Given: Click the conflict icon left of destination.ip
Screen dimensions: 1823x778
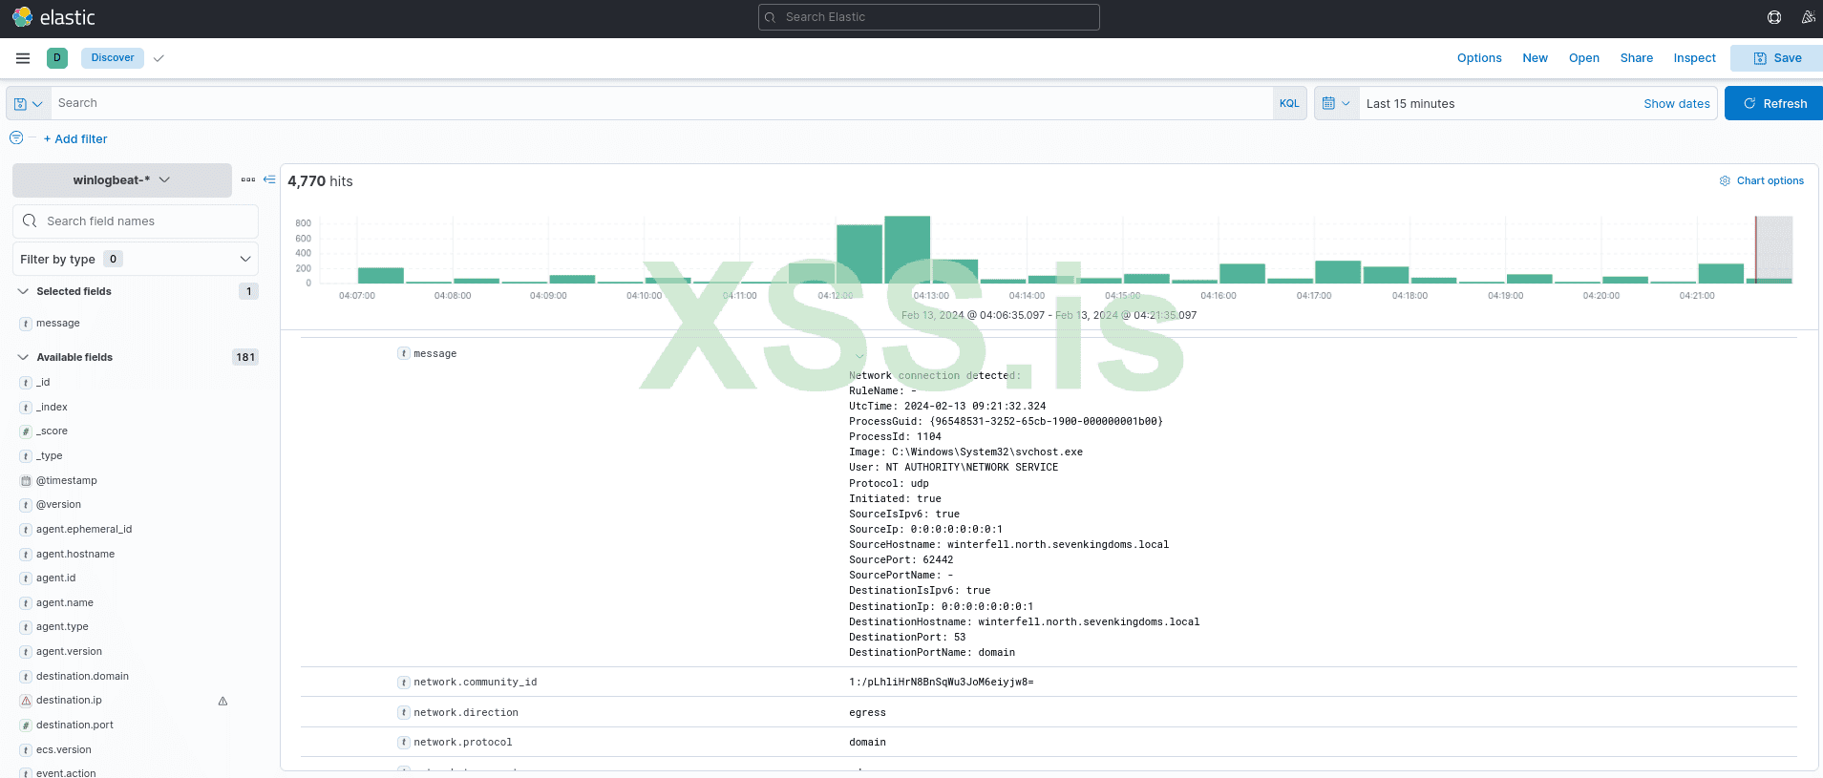Looking at the screenshot, I should pyautogui.click(x=26, y=701).
